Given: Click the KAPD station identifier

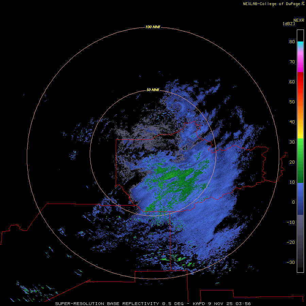Looking at the screenshot, I should [x=199, y=304].
